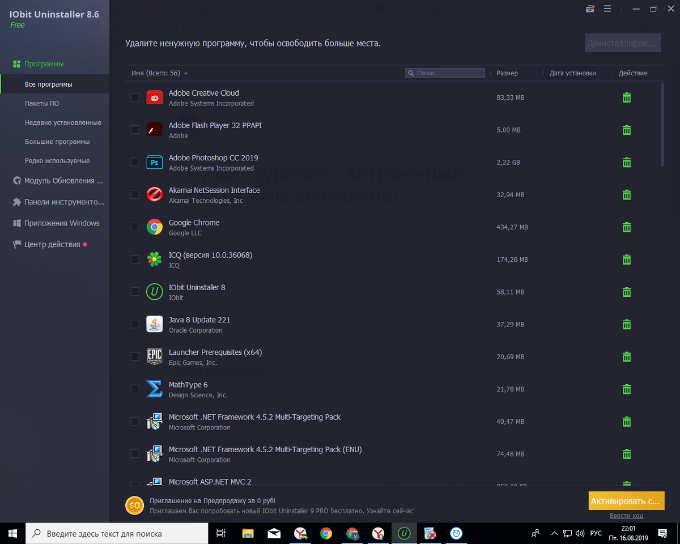
Task: Click trash icon for .NET 4.5.2 Multi-Targeting Pack (ENU)
Action: [x=627, y=454]
